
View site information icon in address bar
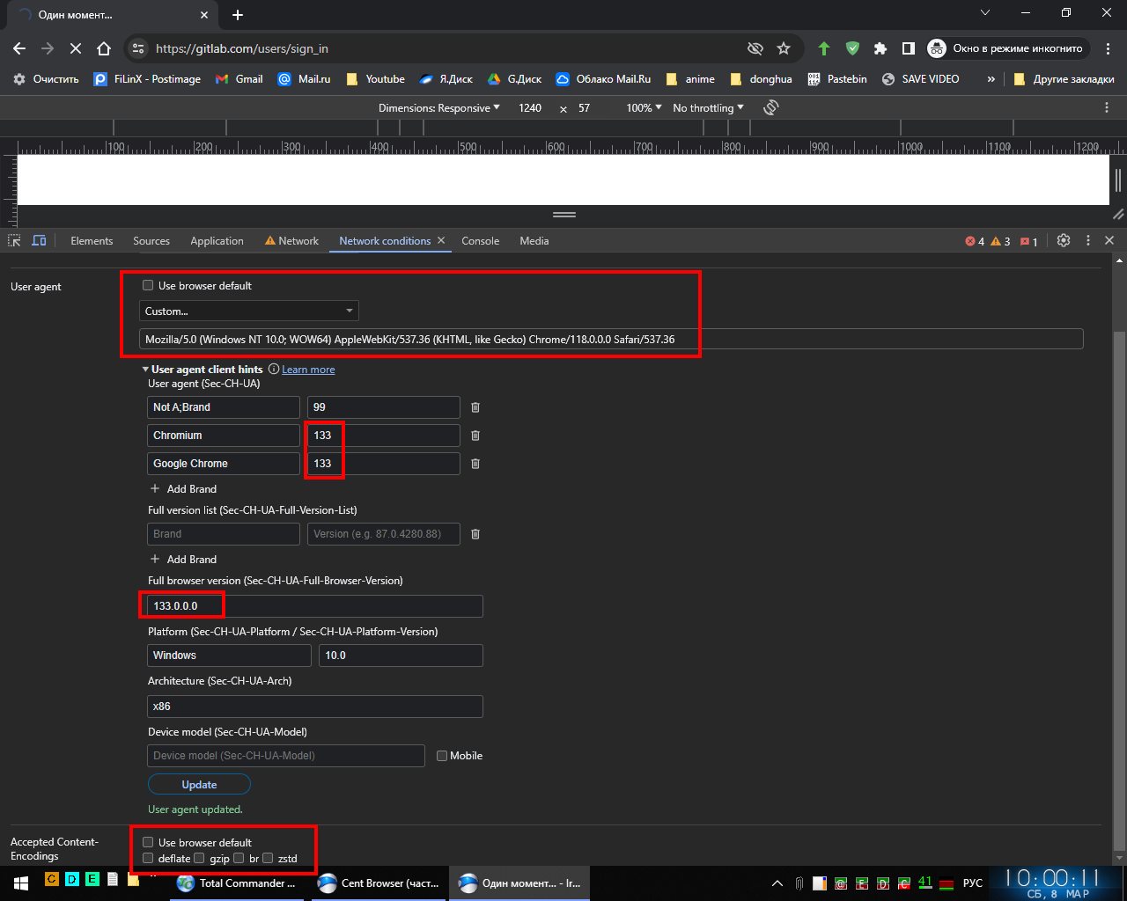138,48
